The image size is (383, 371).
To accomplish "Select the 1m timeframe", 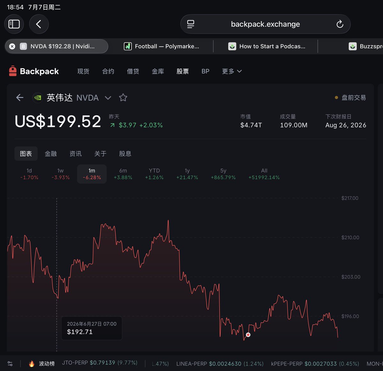I will [92, 174].
